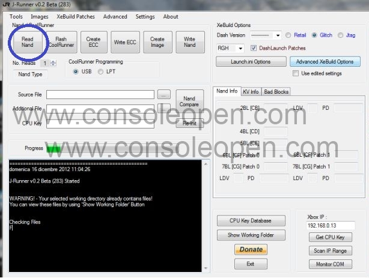
Task: Open the Advanced menu
Action: (x=115, y=17)
